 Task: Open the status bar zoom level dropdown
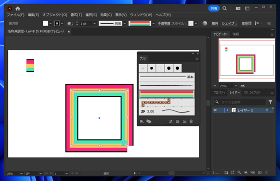tap(21, 173)
